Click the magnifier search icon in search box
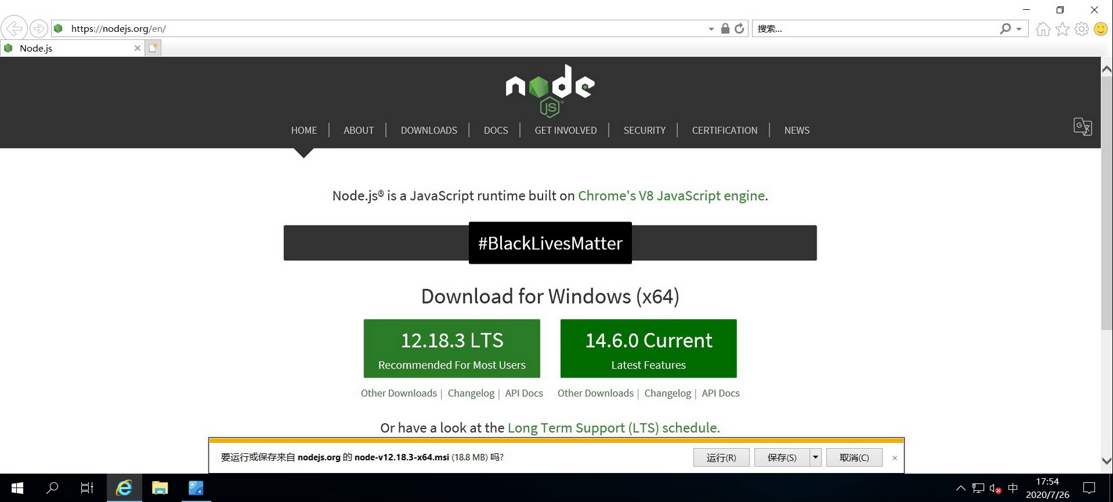The width and height of the screenshot is (1113, 502). coord(1005,28)
